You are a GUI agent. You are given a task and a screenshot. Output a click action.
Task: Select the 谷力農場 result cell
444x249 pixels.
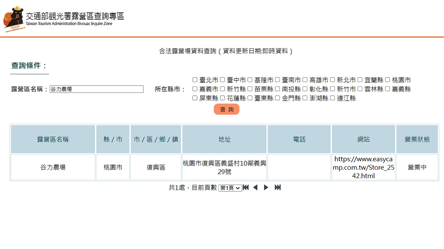click(x=53, y=167)
